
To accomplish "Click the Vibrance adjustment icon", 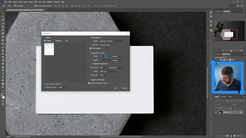I will click(233, 60).
